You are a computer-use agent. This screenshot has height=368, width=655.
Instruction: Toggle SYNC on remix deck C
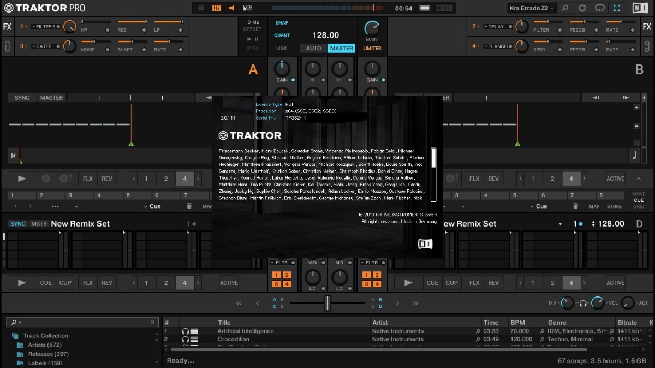tap(18, 224)
